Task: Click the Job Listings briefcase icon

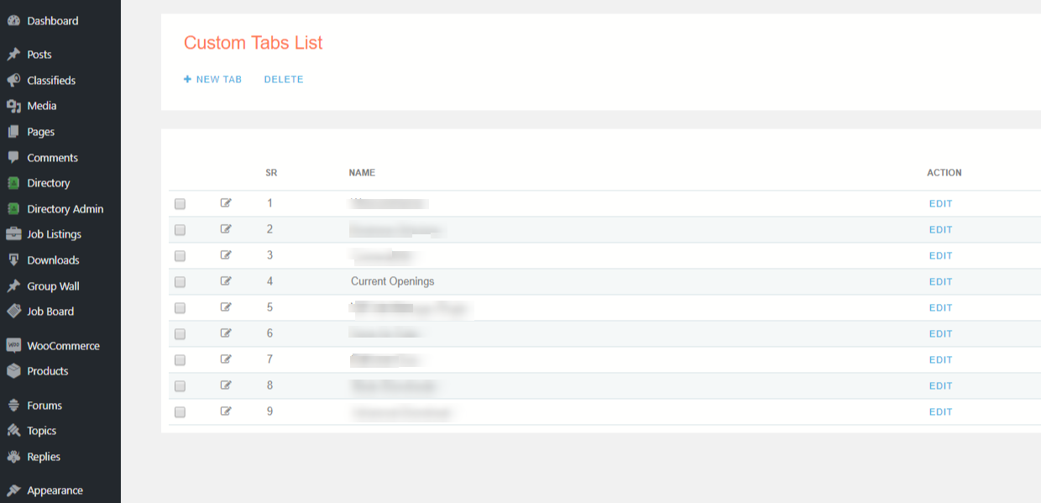Action: pos(13,234)
